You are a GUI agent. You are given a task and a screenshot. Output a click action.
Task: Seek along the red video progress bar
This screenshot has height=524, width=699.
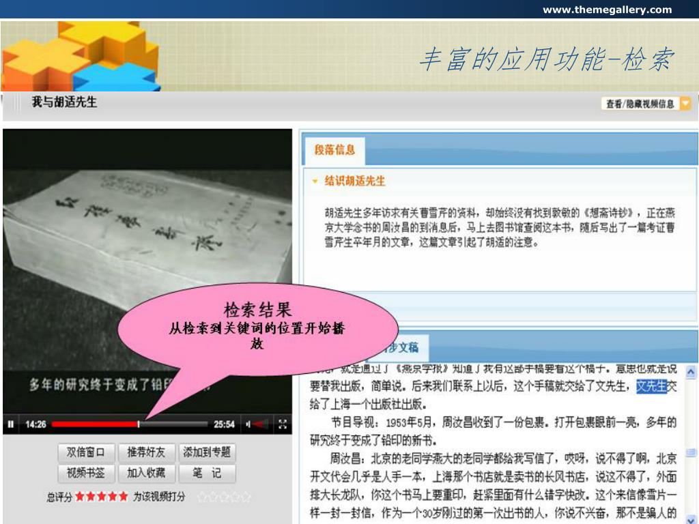click(129, 424)
